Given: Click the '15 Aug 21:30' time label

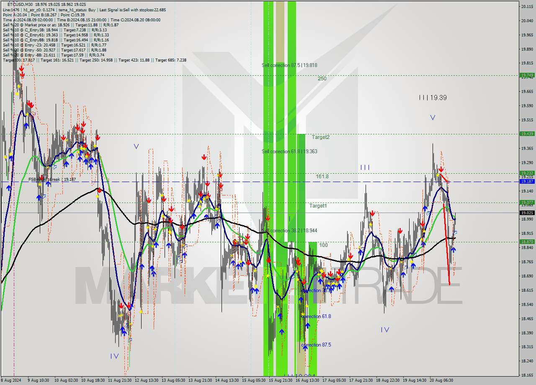Looking at the screenshot, I should point(281,380).
